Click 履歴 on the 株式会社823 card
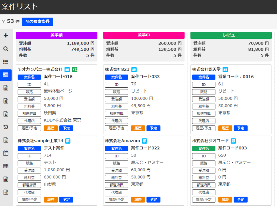Image resolution: width=277 pixels, height=206 pixels. click(138, 128)
